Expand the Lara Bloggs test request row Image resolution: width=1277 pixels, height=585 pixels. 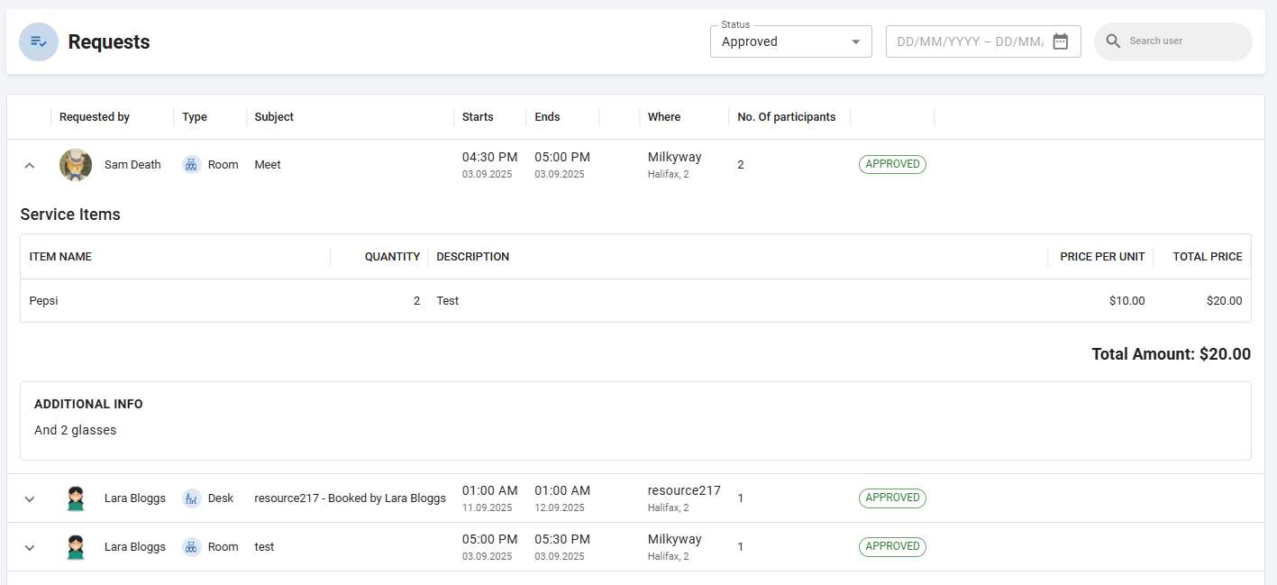click(x=30, y=547)
